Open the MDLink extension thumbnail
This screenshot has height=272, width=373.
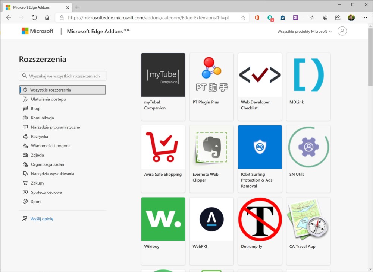(x=308, y=75)
